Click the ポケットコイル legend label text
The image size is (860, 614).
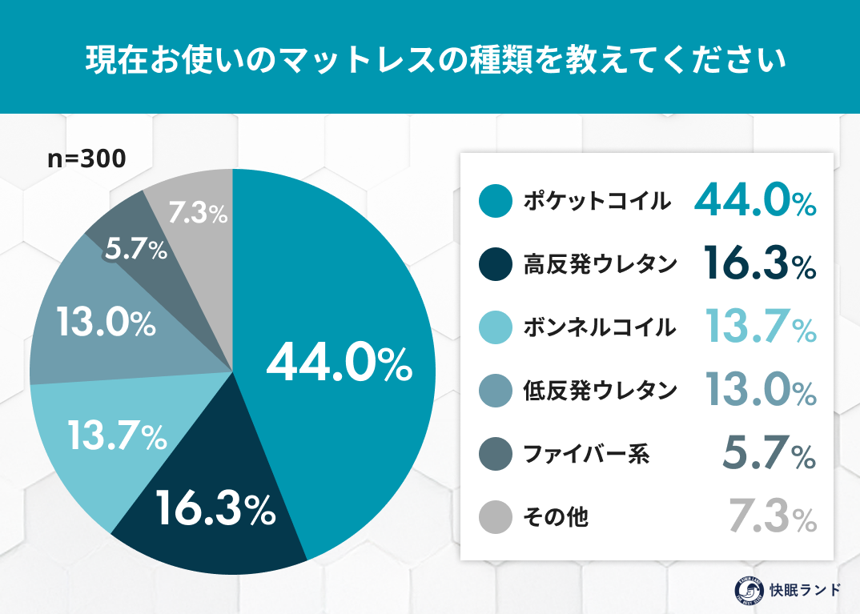597,201
